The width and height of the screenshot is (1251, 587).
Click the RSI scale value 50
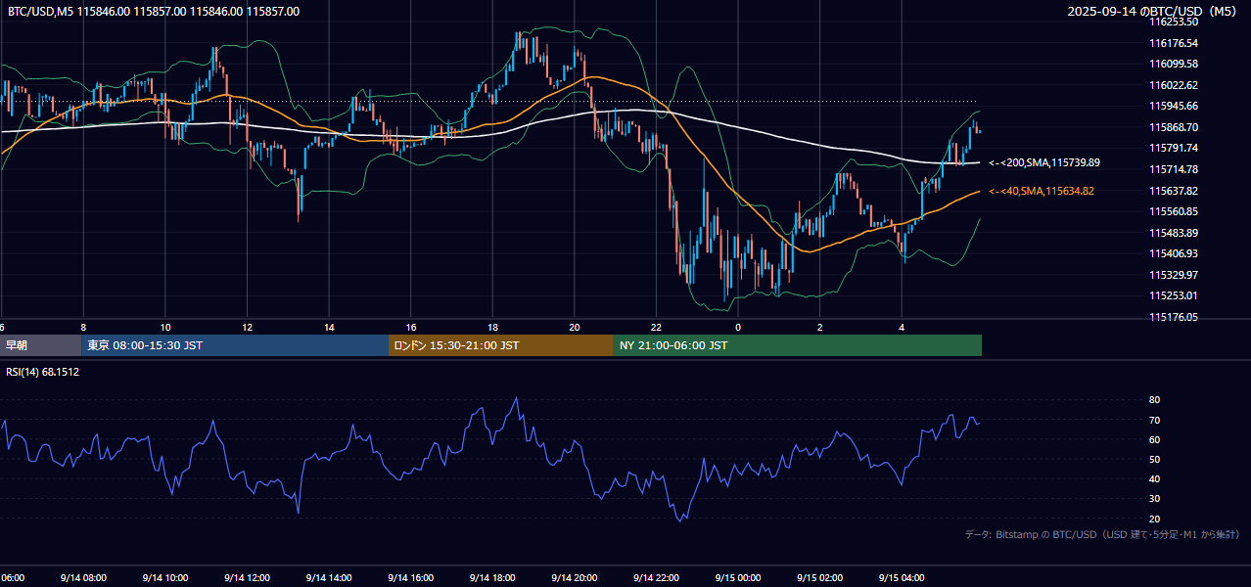[x=1154, y=459]
